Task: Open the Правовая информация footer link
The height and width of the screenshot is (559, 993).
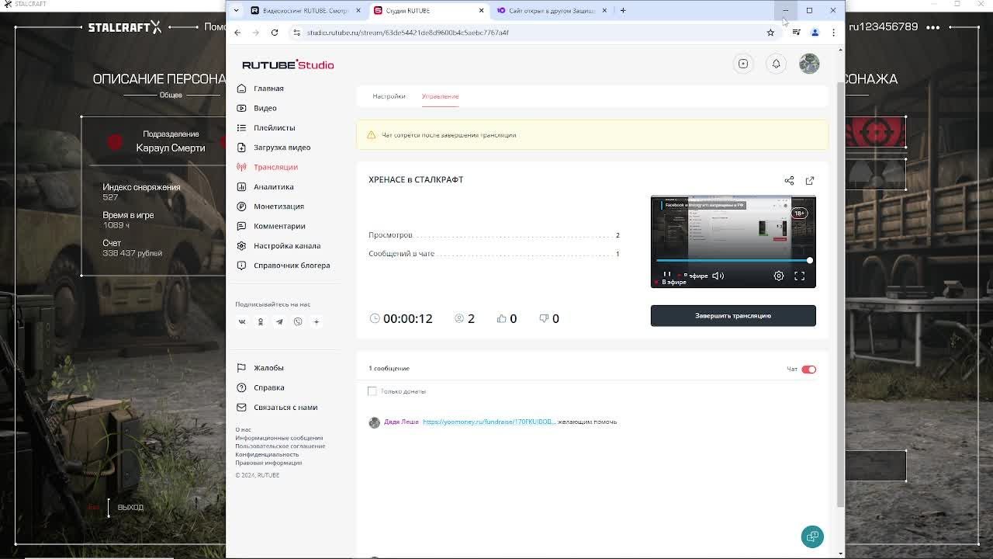Action: coord(268,463)
